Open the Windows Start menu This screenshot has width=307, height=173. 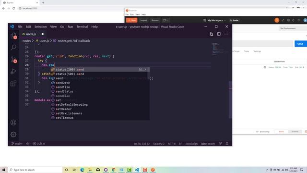click(x=4, y=170)
